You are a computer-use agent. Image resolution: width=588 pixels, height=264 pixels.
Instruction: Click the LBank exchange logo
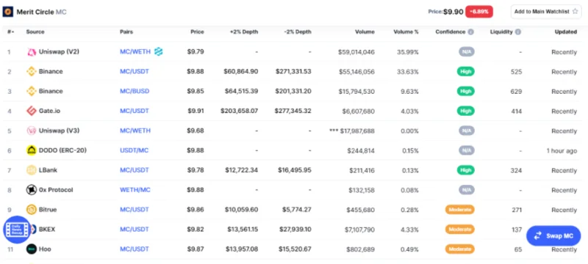tap(32, 170)
